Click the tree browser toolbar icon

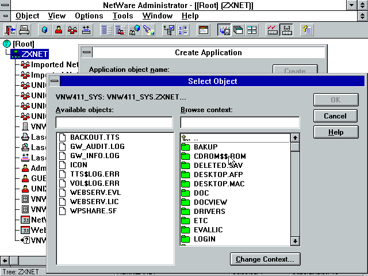169,30
